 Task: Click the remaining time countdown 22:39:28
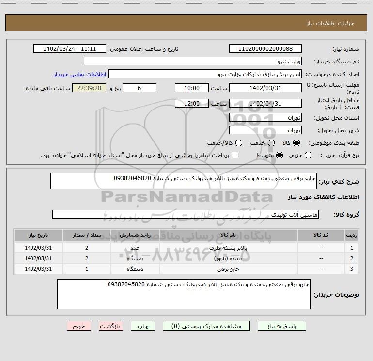coord(89,88)
